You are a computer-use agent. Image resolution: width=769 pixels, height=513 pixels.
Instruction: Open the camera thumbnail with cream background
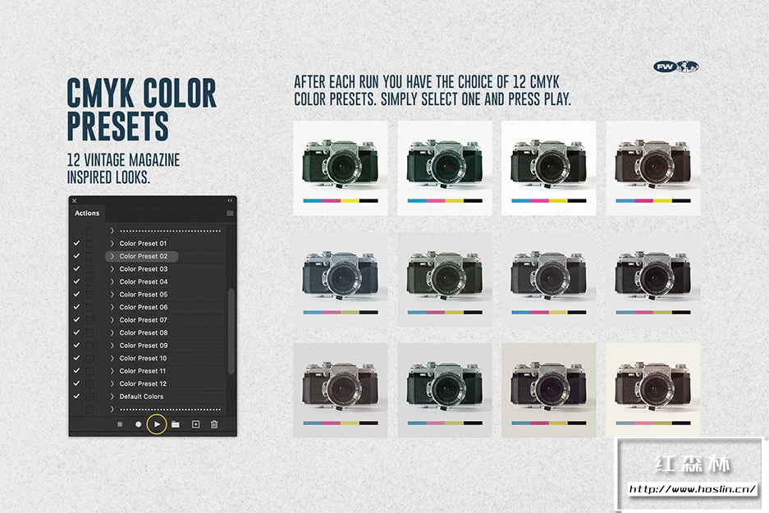tap(652, 391)
